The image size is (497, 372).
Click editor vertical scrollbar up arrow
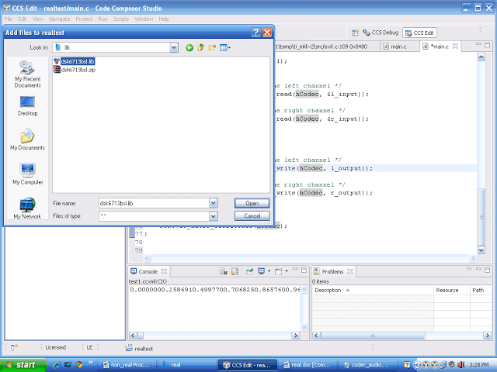[x=481, y=57]
